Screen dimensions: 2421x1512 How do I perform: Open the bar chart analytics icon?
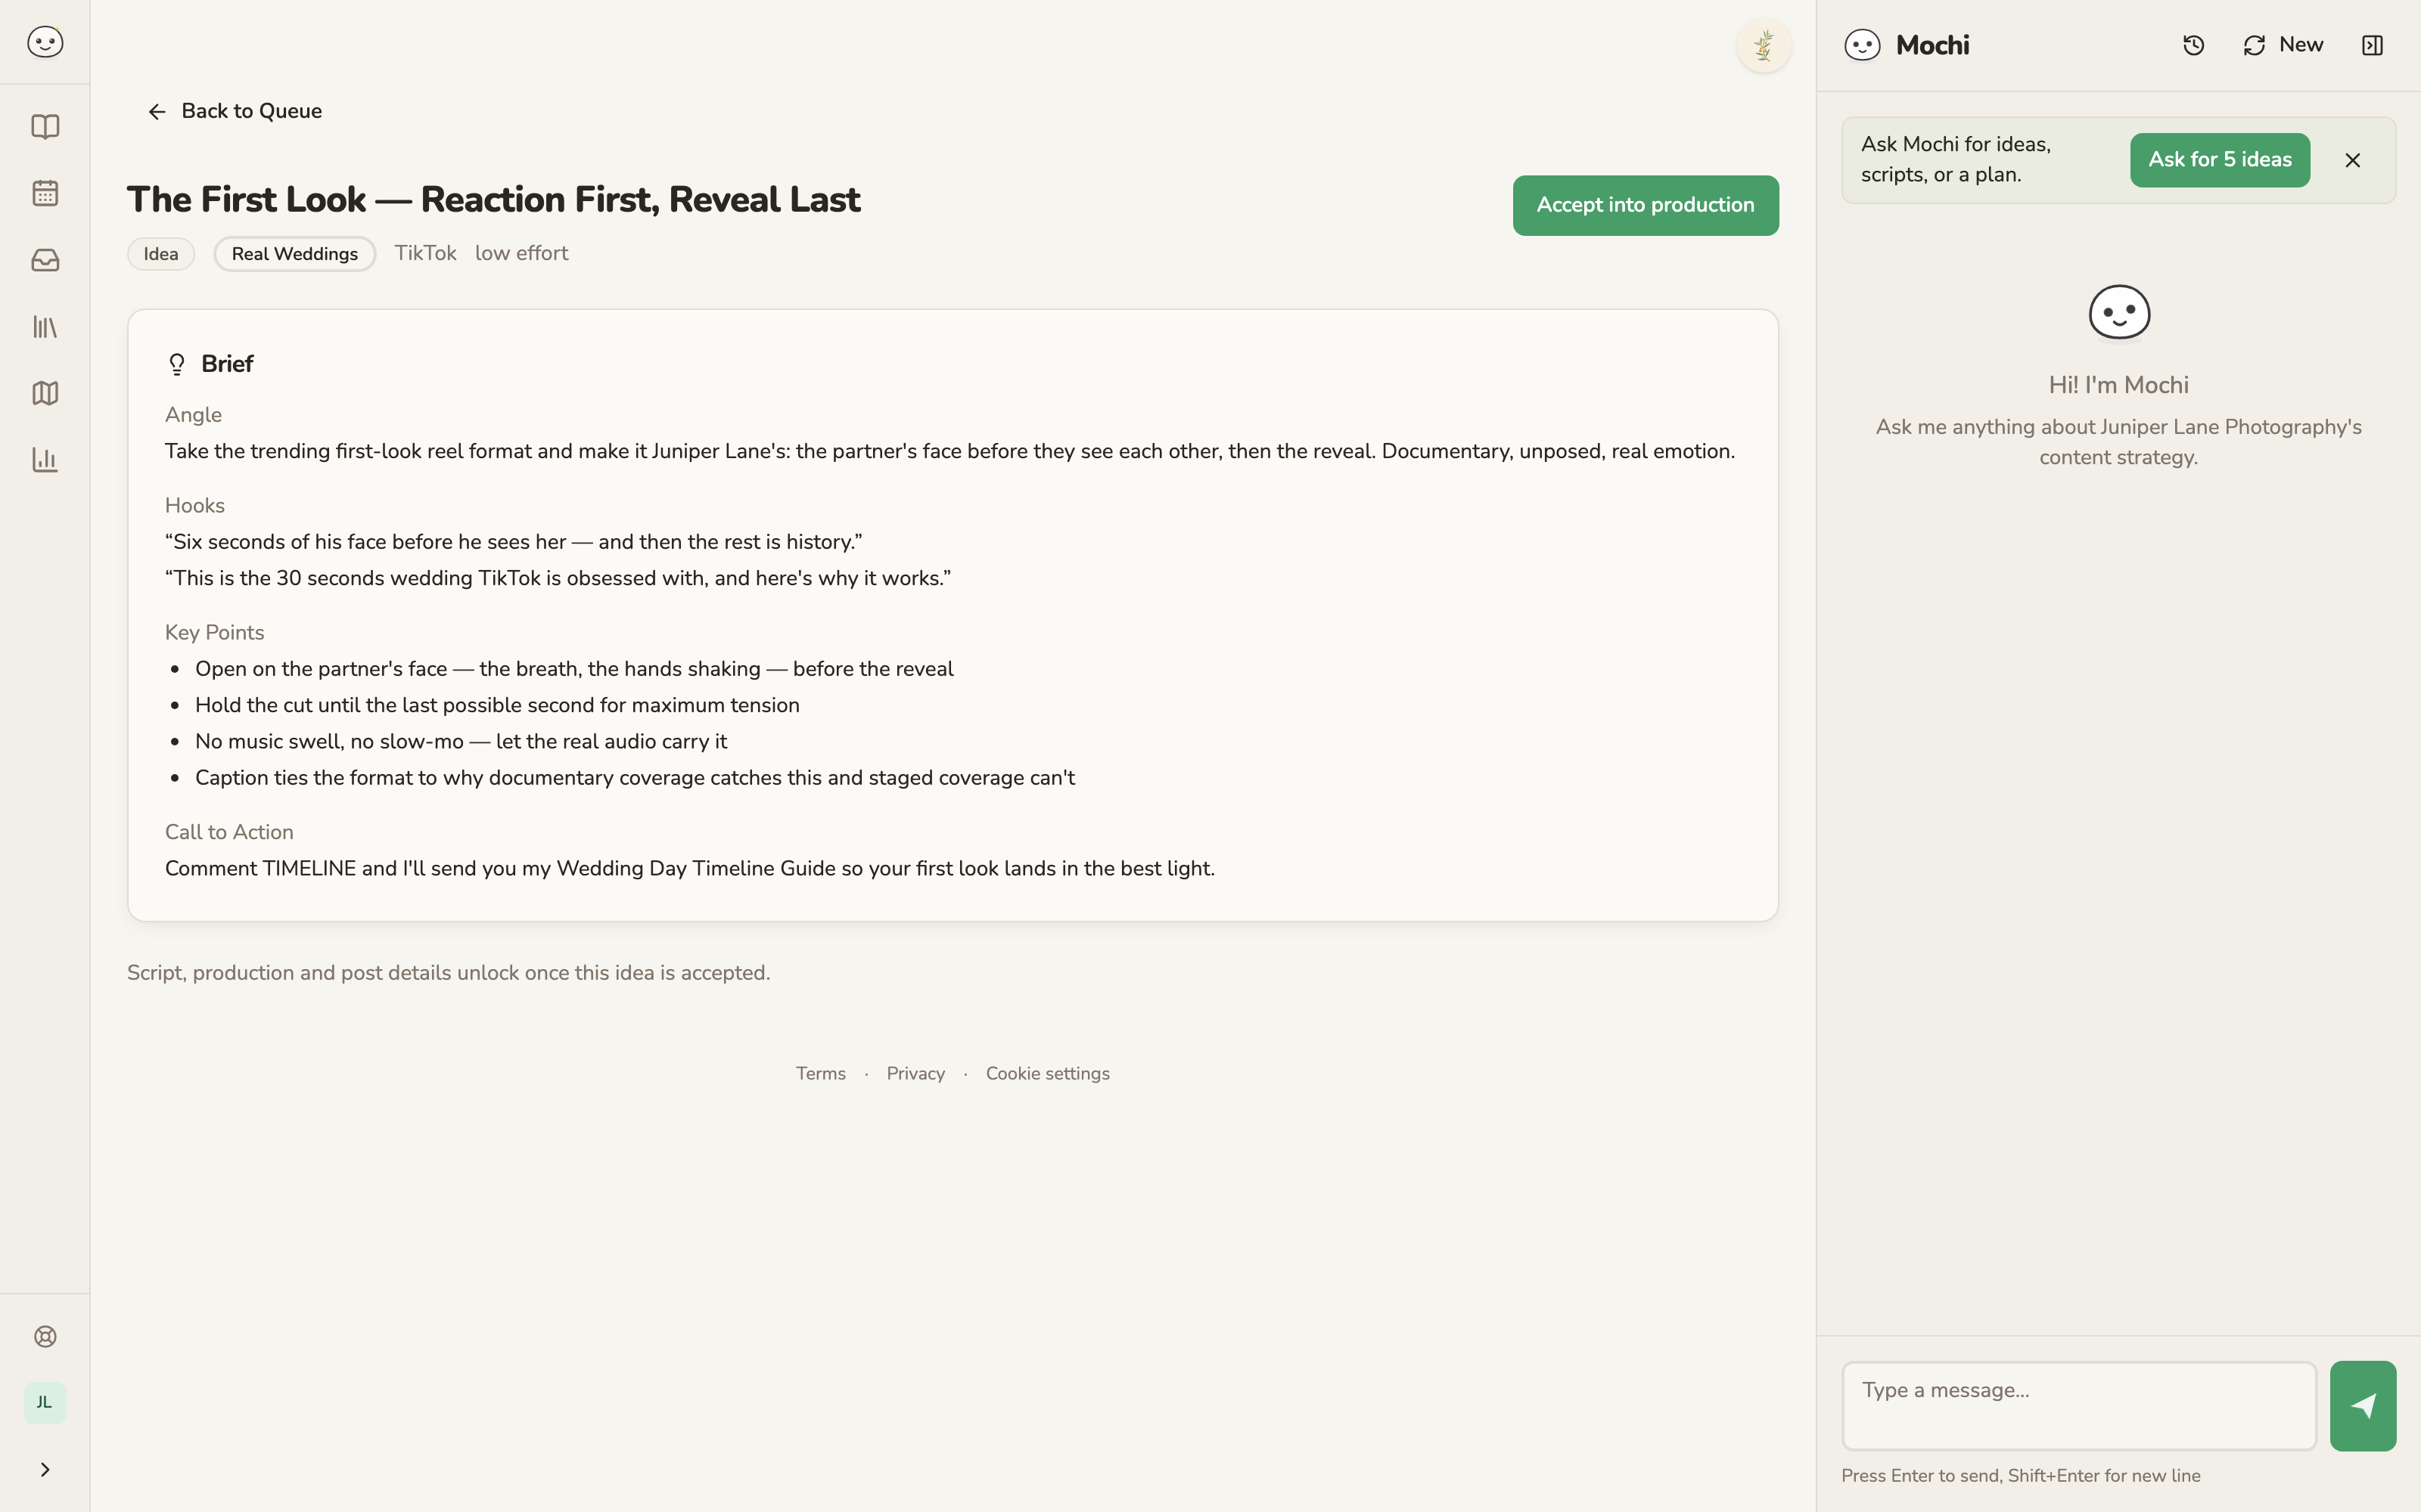(45, 460)
